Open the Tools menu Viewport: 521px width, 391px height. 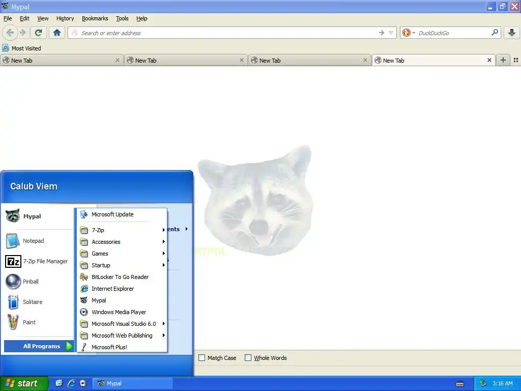pos(122,18)
